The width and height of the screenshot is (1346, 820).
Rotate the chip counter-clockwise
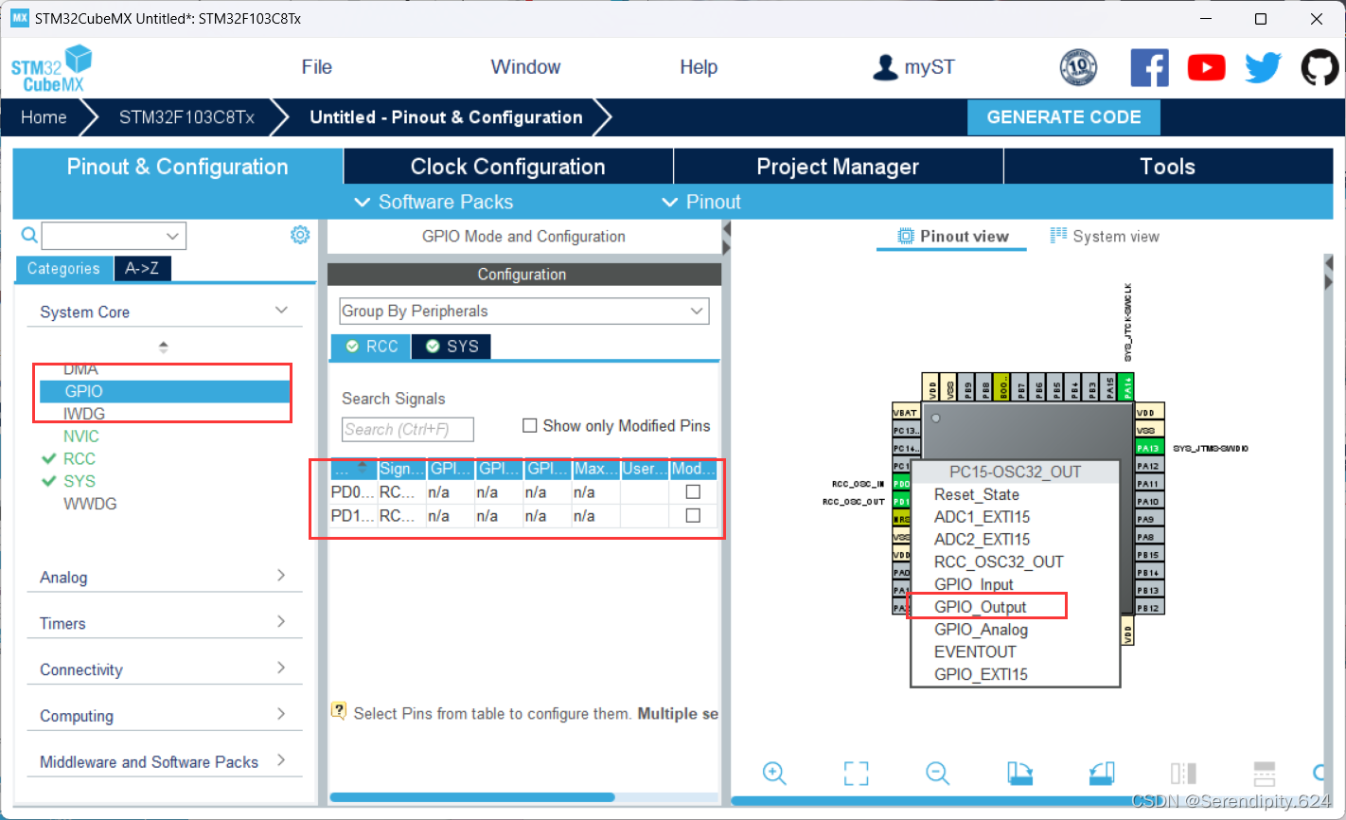tap(1102, 773)
